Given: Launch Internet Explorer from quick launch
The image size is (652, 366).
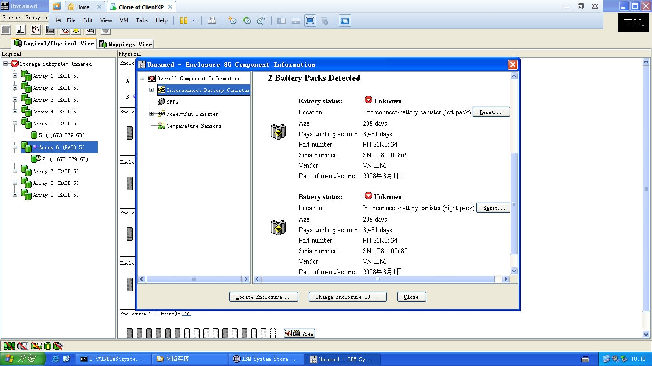Looking at the screenshot, I should click(56, 359).
